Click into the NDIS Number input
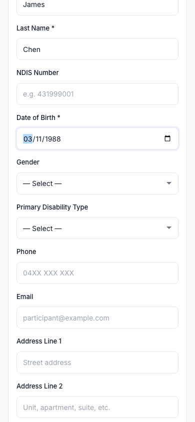Viewport: 195px width, 422px height. (97, 94)
